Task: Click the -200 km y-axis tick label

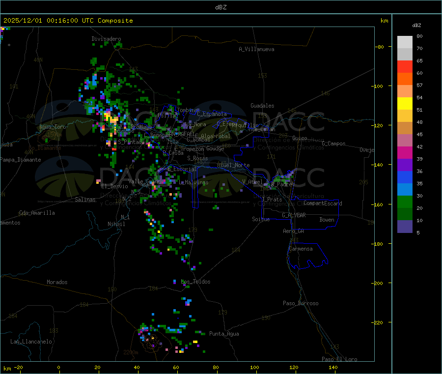Action: click(x=377, y=283)
